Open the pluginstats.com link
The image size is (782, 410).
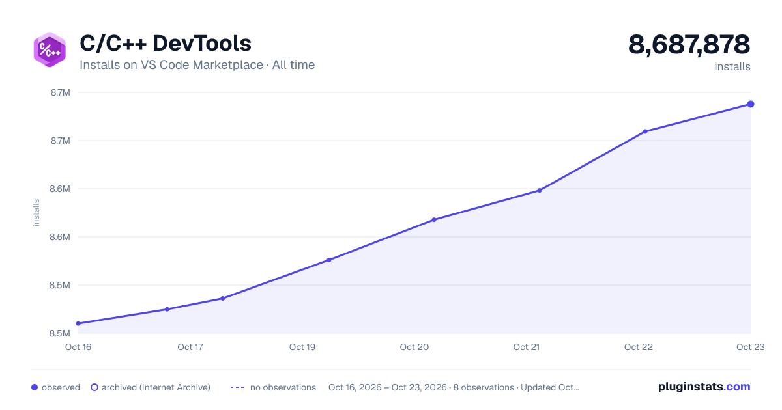point(704,387)
